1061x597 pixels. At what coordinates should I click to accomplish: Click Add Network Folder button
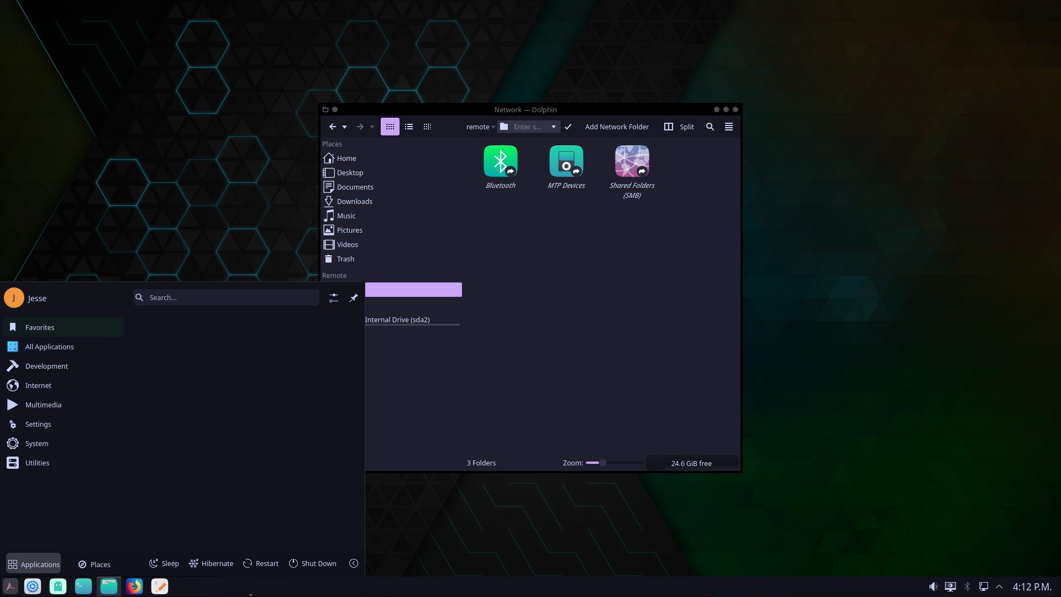617,127
